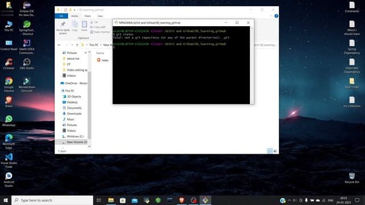Click Git Bash icon in the taskbar
365x205 pixels.
pos(205,200)
